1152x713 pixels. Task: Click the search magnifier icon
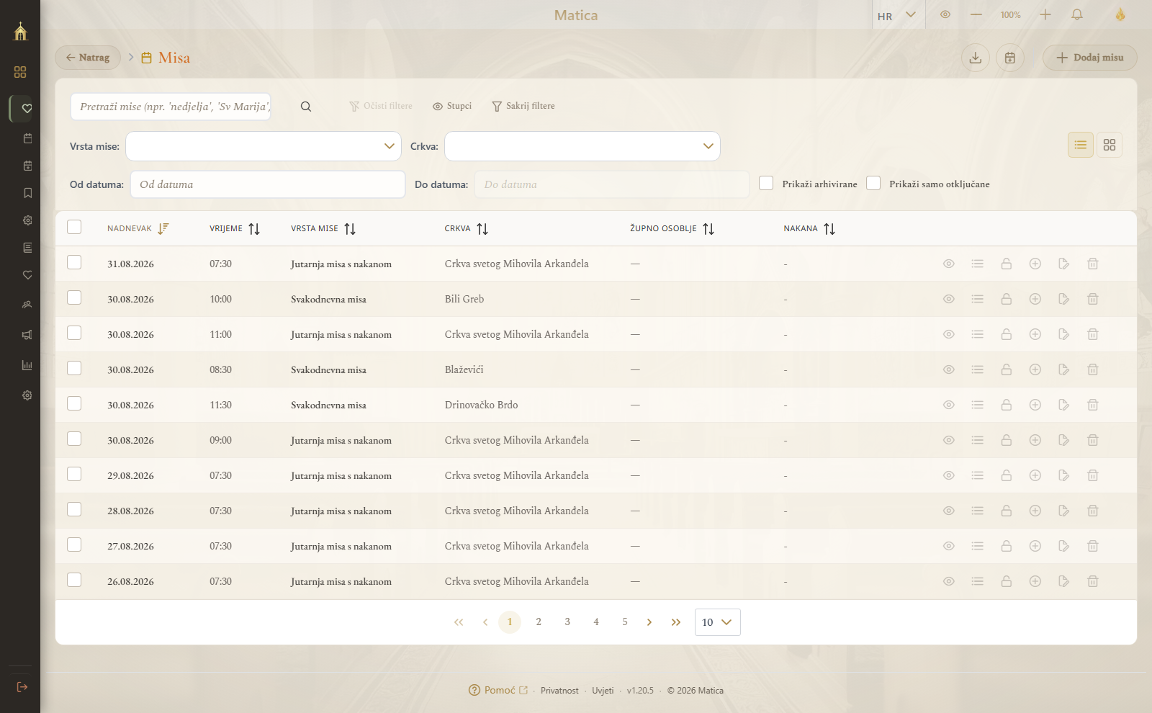pyautogui.click(x=306, y=107)
